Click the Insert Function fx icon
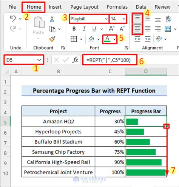 (75, 60)
